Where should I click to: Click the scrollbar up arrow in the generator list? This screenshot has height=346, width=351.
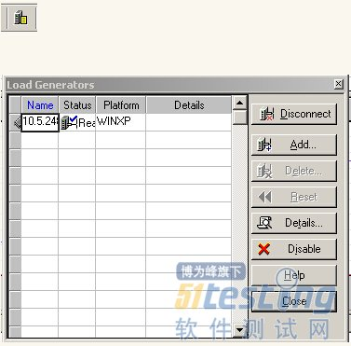pos(239,103)
